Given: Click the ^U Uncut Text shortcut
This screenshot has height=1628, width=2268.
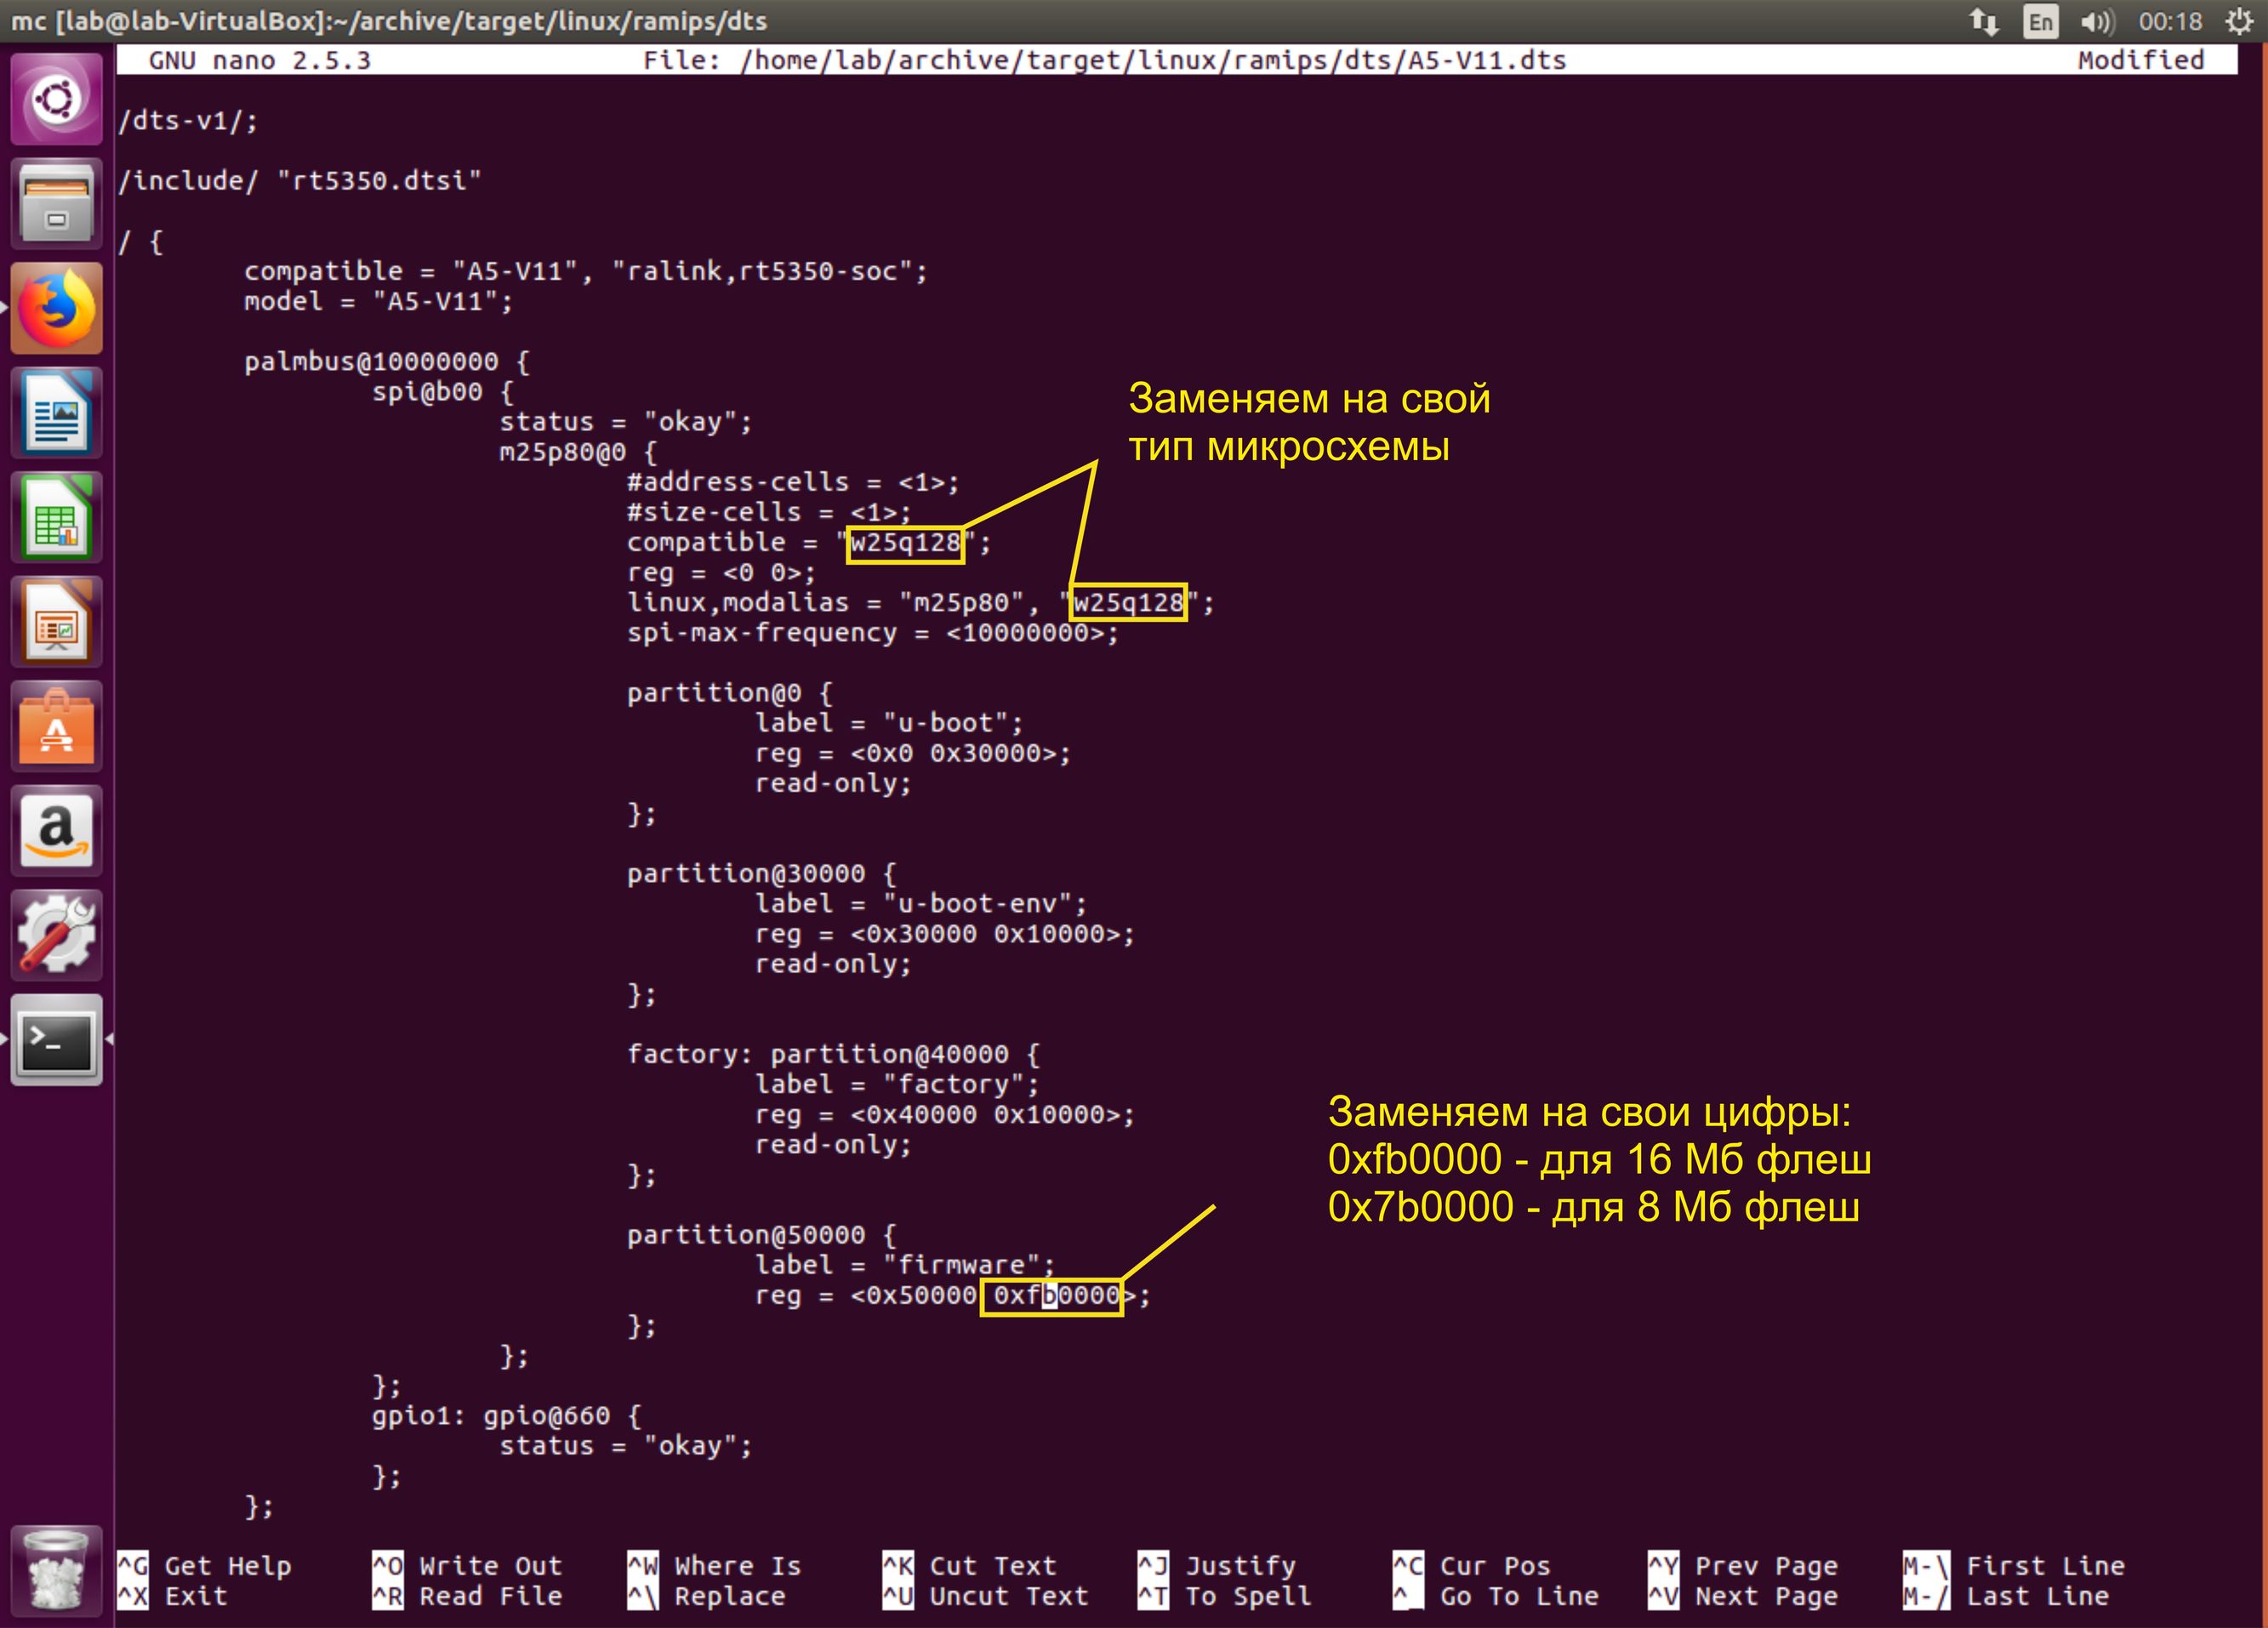Looking at the screenshot, I should point(985,1596).
